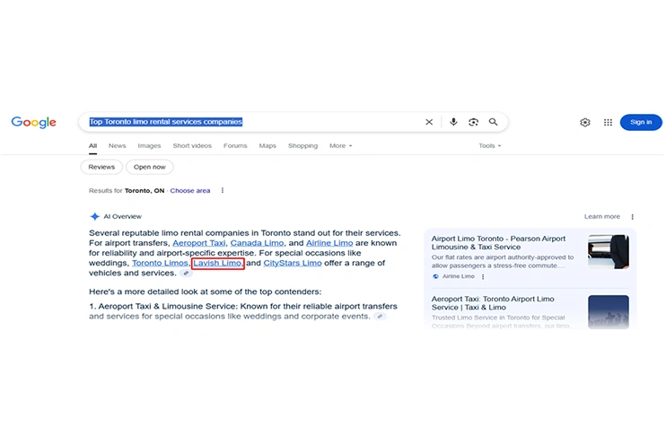This screenshot has height=435, width=666.
Task: Open the Lavish Limo link
Action: (216, 263)
